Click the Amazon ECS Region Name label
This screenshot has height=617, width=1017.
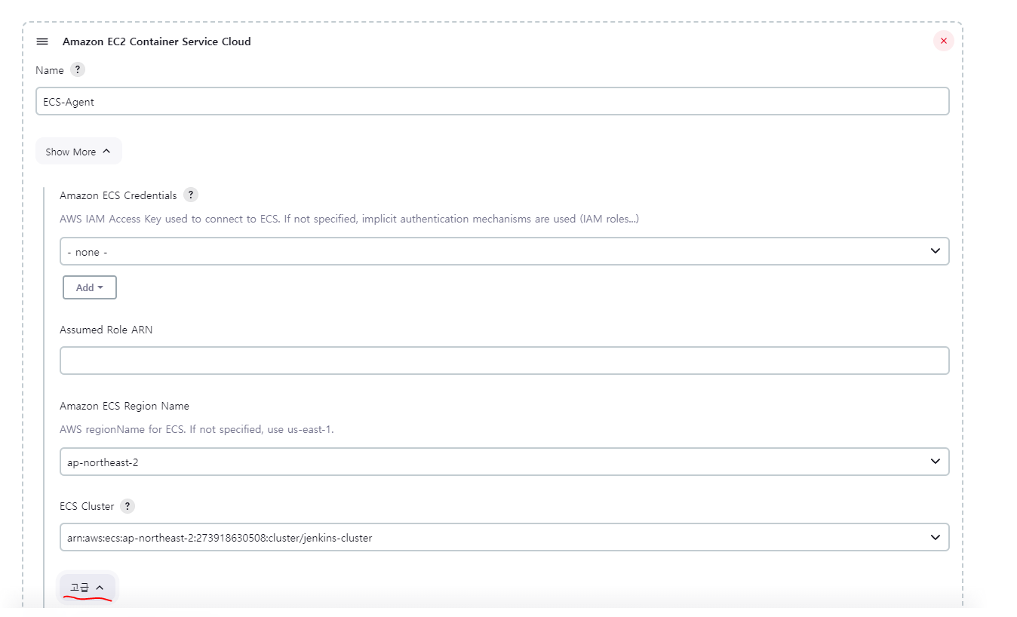coord(124,406)
